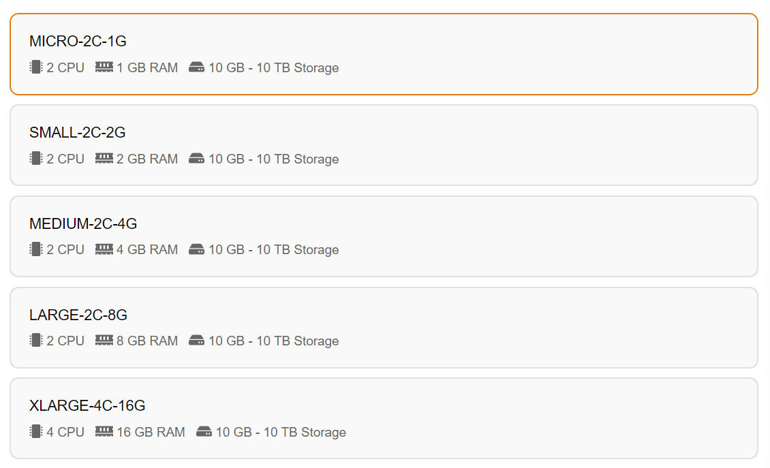The height and width of the screenshot is (468, 770).
Task: Click the CPU chip icon in XLARGE-4C-16G
Action: 36,432
